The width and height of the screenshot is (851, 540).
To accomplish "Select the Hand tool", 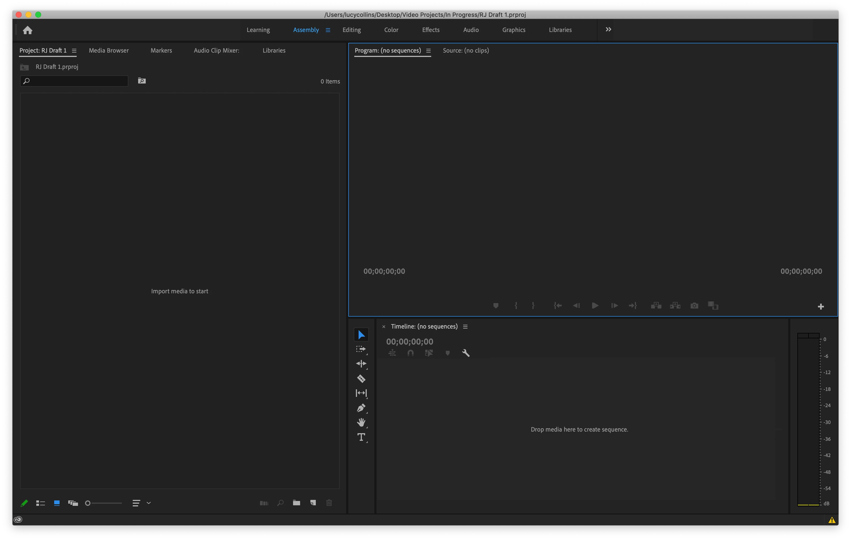I will [x=361, y=422].
